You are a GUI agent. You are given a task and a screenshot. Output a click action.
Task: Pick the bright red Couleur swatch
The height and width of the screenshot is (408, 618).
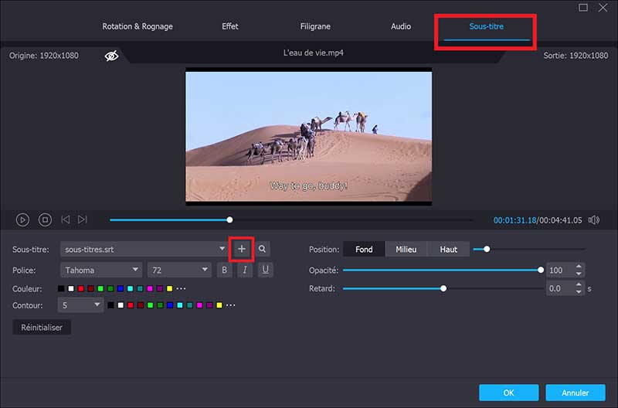81,288
